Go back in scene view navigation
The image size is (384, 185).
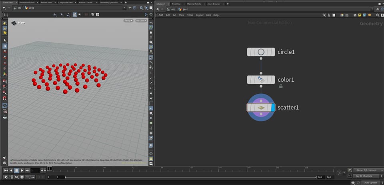tap(4, 8)
